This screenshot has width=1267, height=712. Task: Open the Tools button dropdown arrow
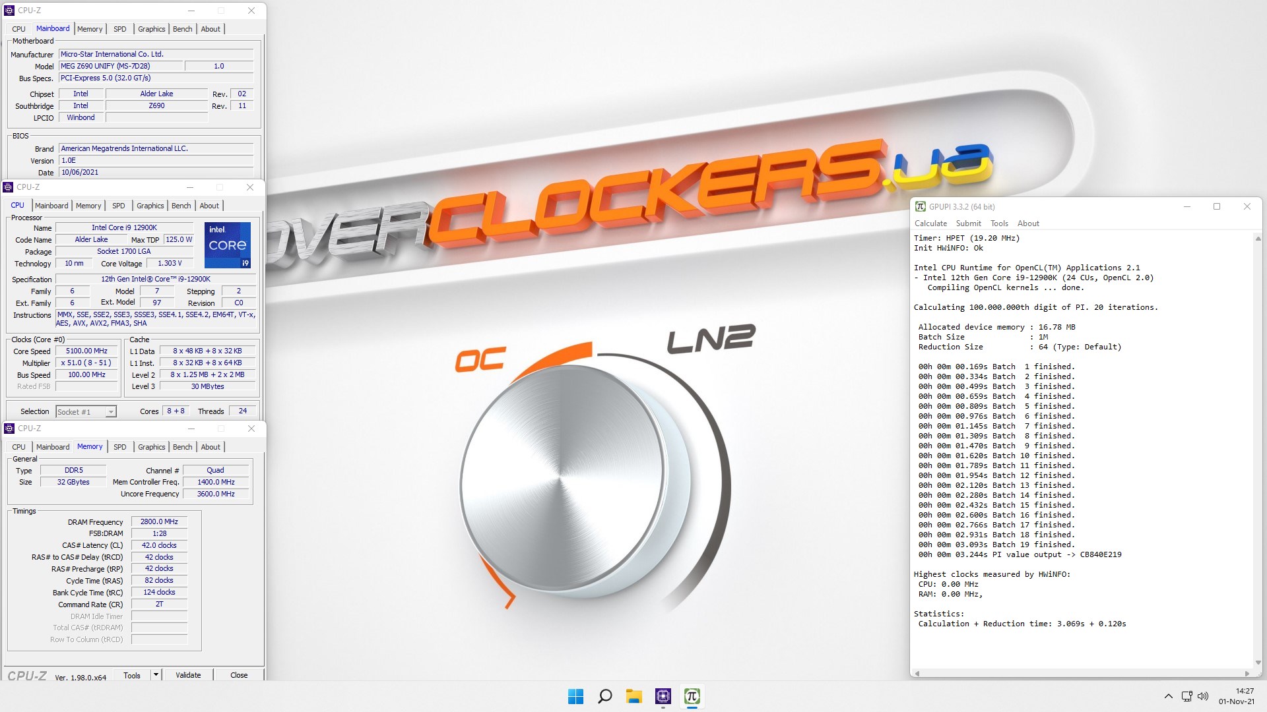(x=156, y=675)
